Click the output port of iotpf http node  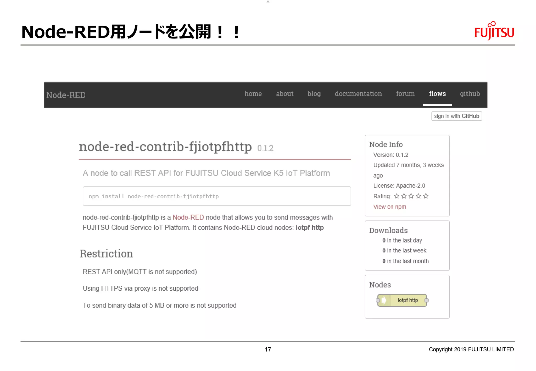(427, 300)
